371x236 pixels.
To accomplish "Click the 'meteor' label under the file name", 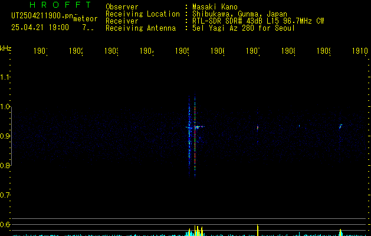I will click(x=86, y=19).
